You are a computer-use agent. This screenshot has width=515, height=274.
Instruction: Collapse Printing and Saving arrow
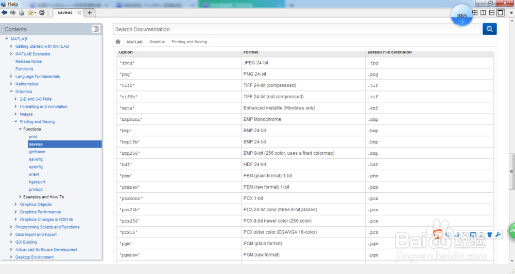(x=15, y=122)
